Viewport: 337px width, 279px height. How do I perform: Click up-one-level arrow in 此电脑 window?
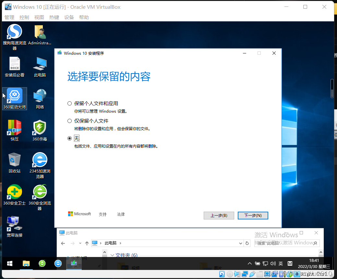[x=87, y=243]
